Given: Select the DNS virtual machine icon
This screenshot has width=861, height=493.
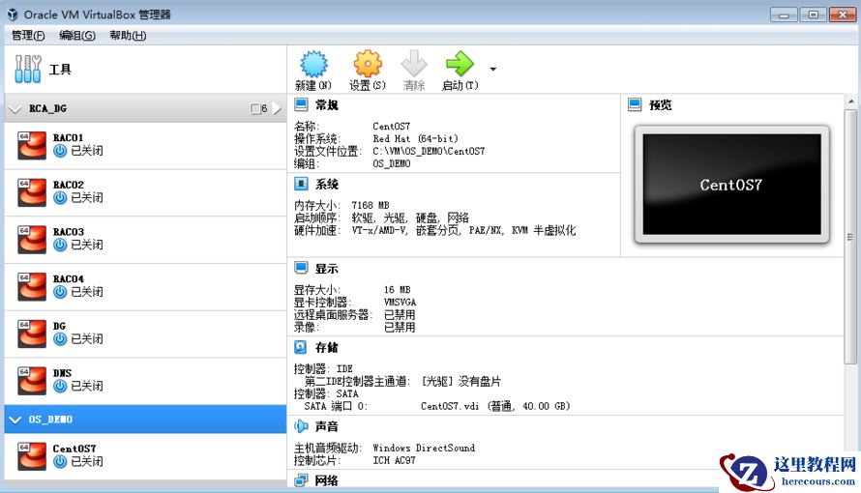Looking at the screenshot, I should [31, 381].
